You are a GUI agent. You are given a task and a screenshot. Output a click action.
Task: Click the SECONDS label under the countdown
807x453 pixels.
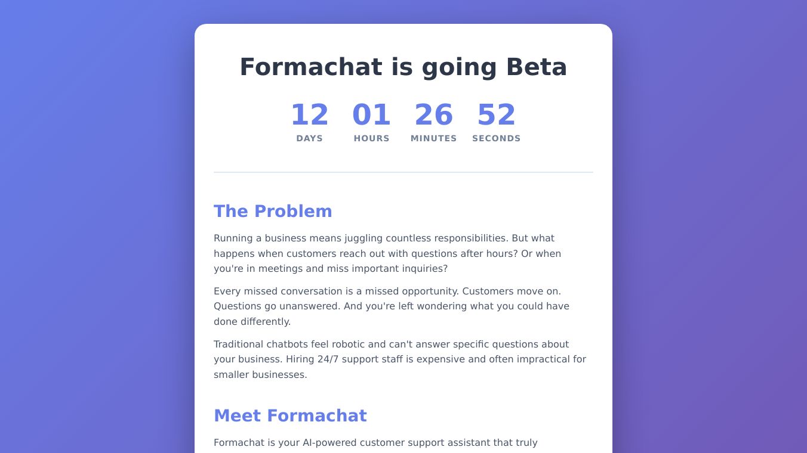coord(496,138)
